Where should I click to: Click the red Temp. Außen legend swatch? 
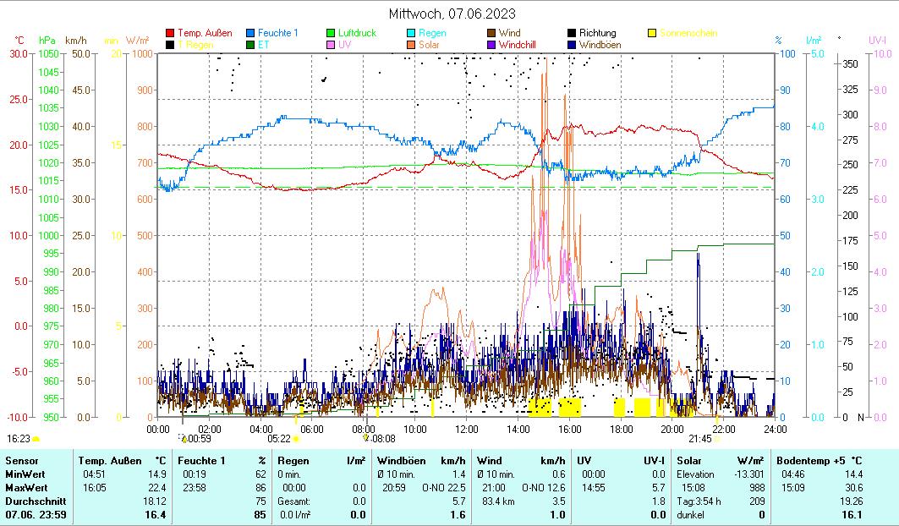pyautogui.click(x=170, y=34)
